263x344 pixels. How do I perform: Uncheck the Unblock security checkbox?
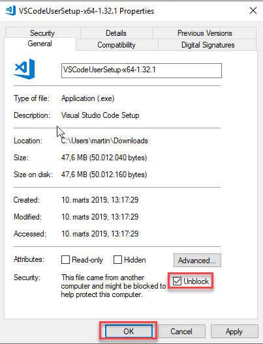[177, 281]
